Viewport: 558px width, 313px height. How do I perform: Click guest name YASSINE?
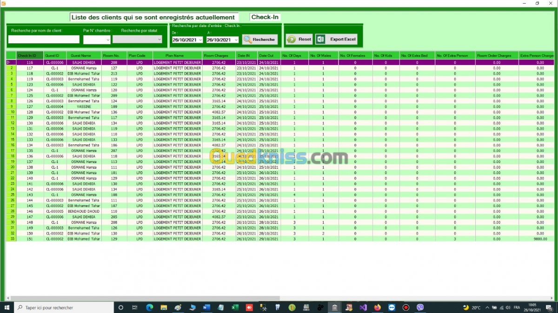pyautogui.click(x=84, y=106)
